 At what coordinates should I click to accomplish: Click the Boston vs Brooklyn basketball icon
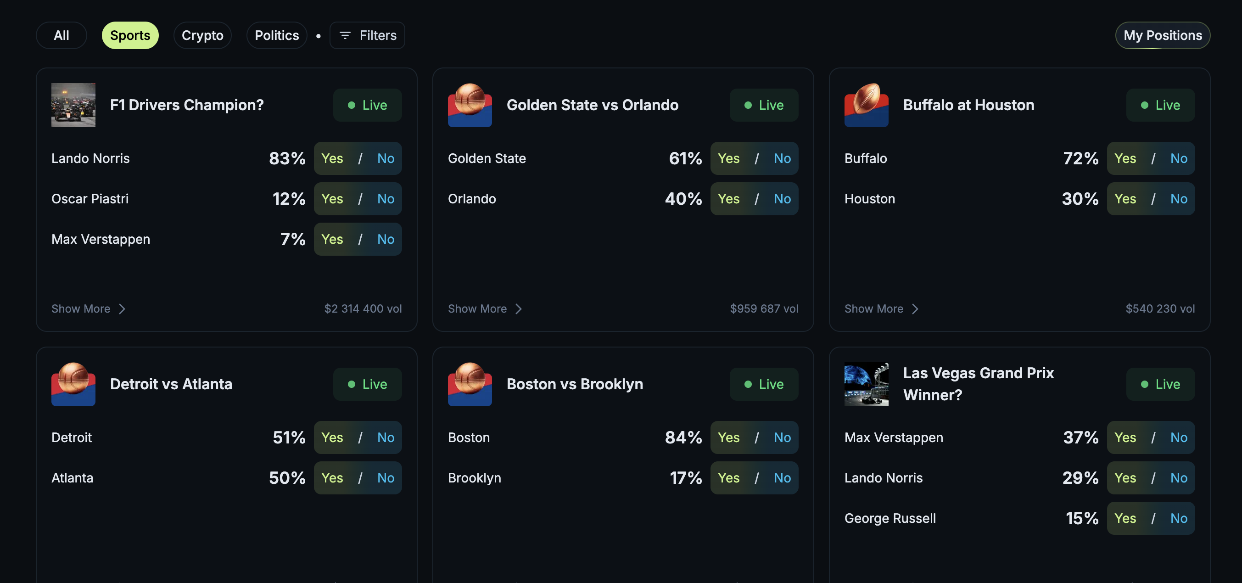(x=470, y=384)
